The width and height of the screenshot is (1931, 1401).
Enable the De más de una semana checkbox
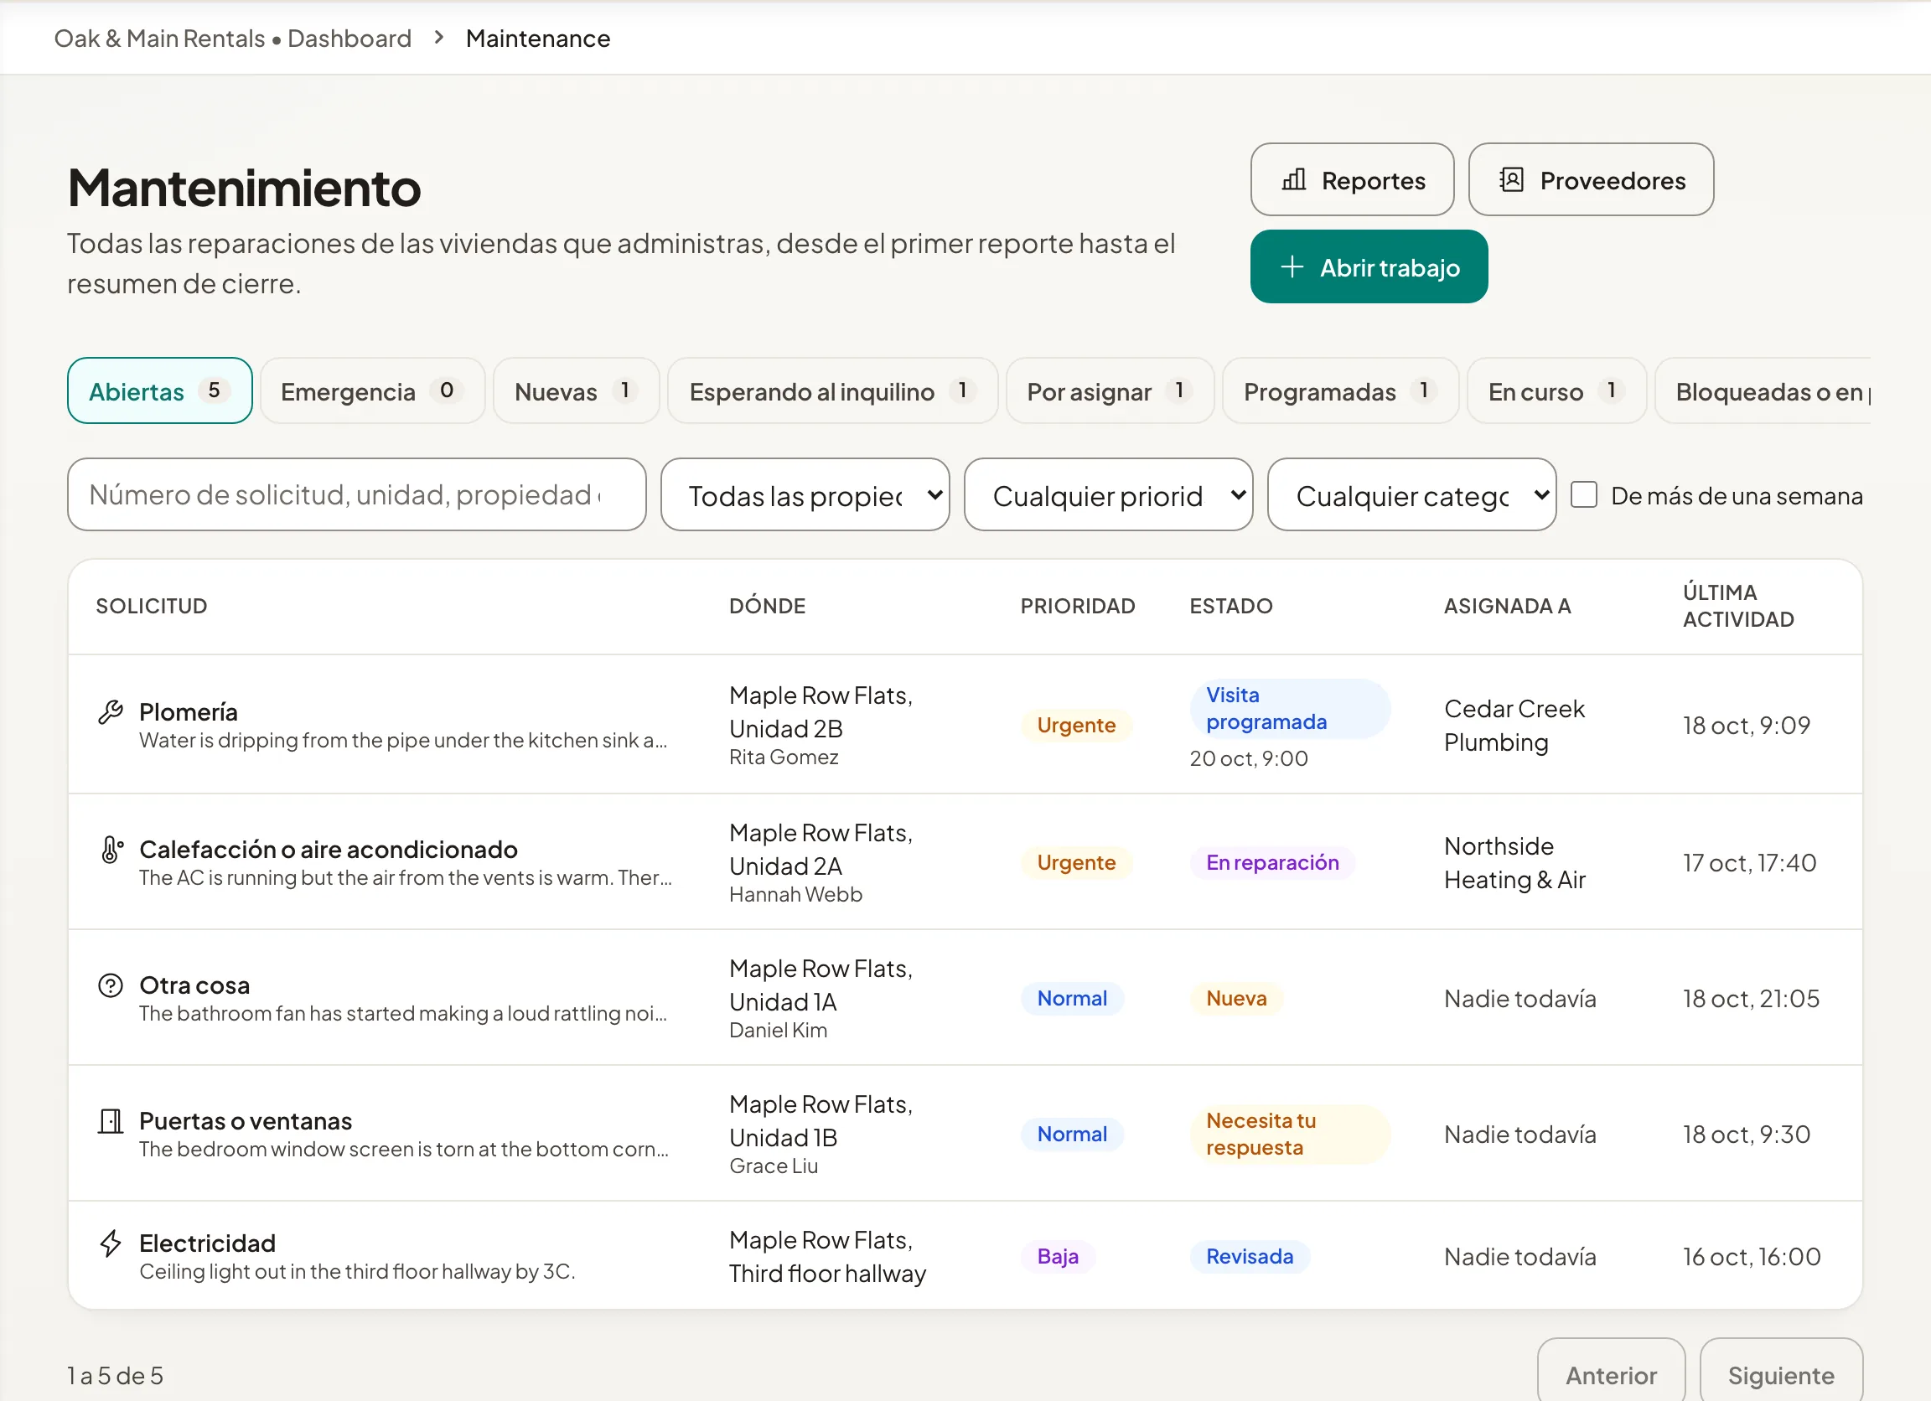(1584, 494)
